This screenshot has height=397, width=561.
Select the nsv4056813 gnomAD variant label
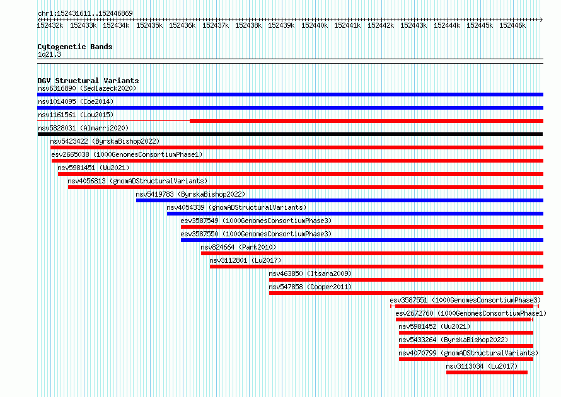coord(137,181)
